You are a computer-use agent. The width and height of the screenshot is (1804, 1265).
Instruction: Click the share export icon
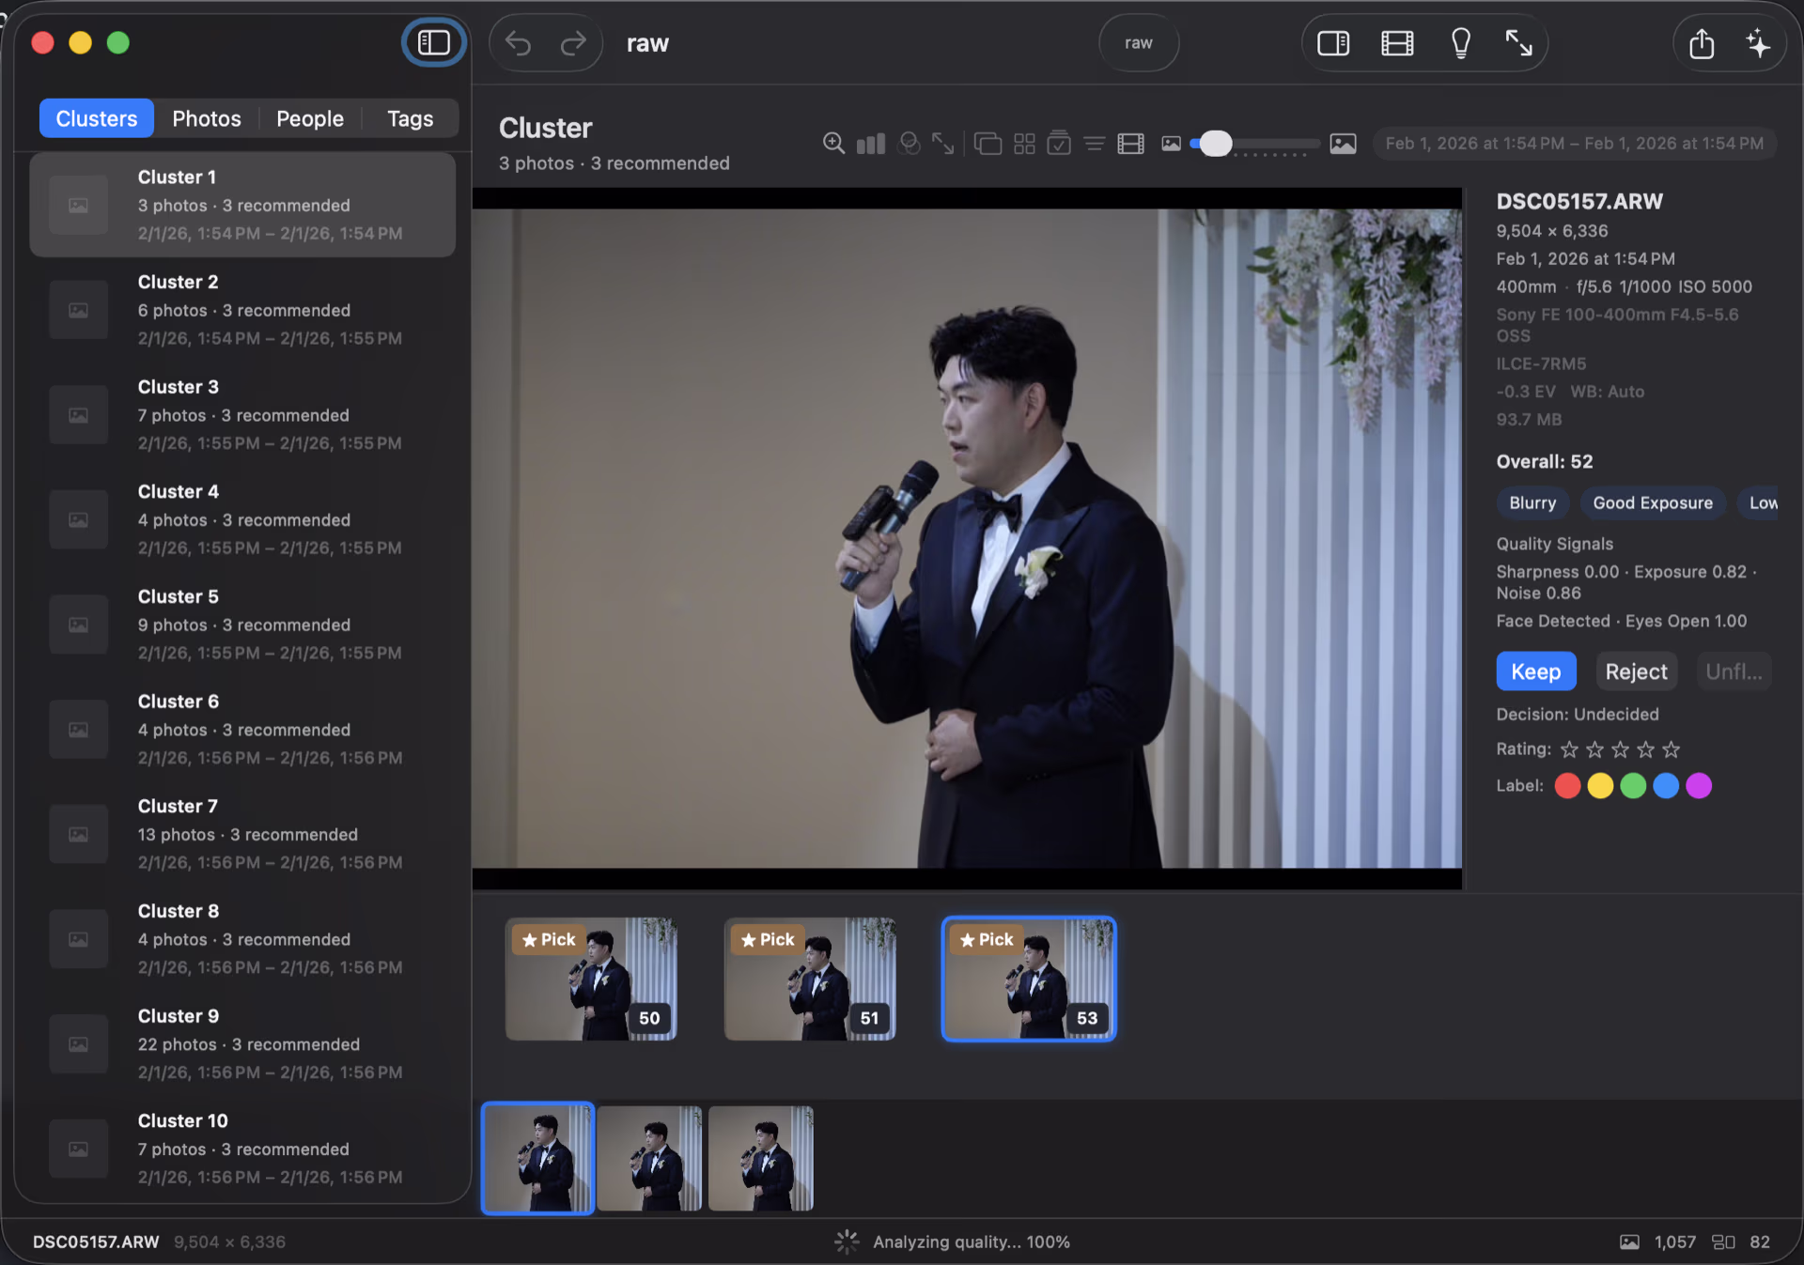click(x=1701, y=43)
